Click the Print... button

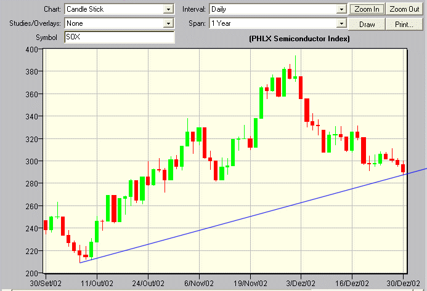pos(404,24)
